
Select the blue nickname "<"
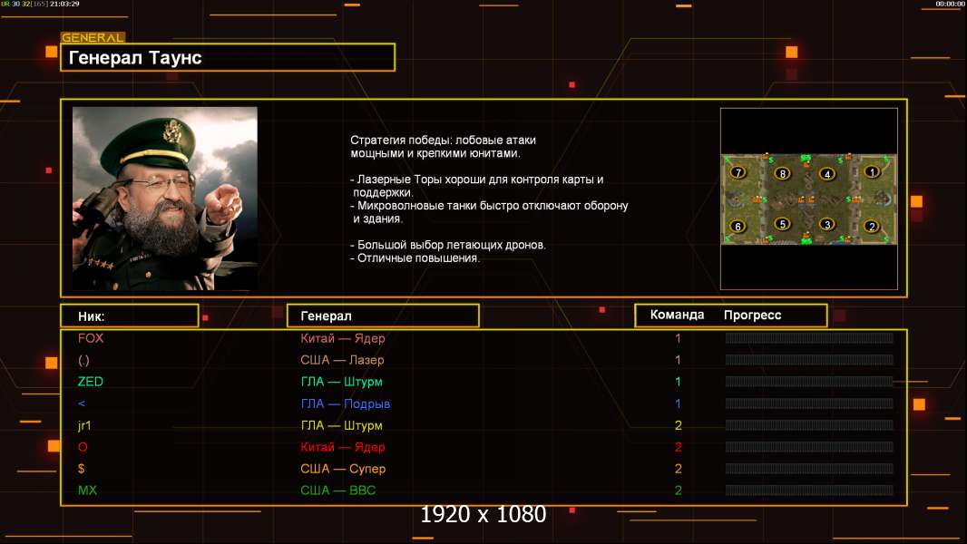click(82, 403)
